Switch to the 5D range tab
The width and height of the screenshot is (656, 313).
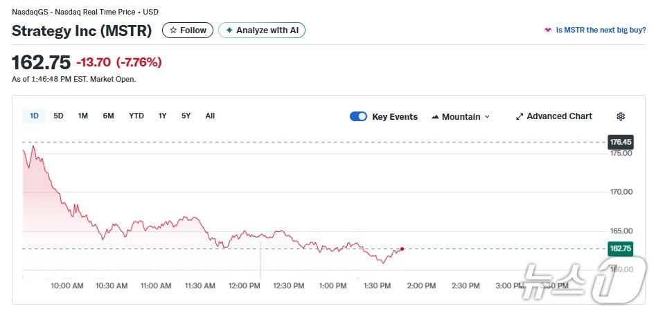click(x=59, y=116)
